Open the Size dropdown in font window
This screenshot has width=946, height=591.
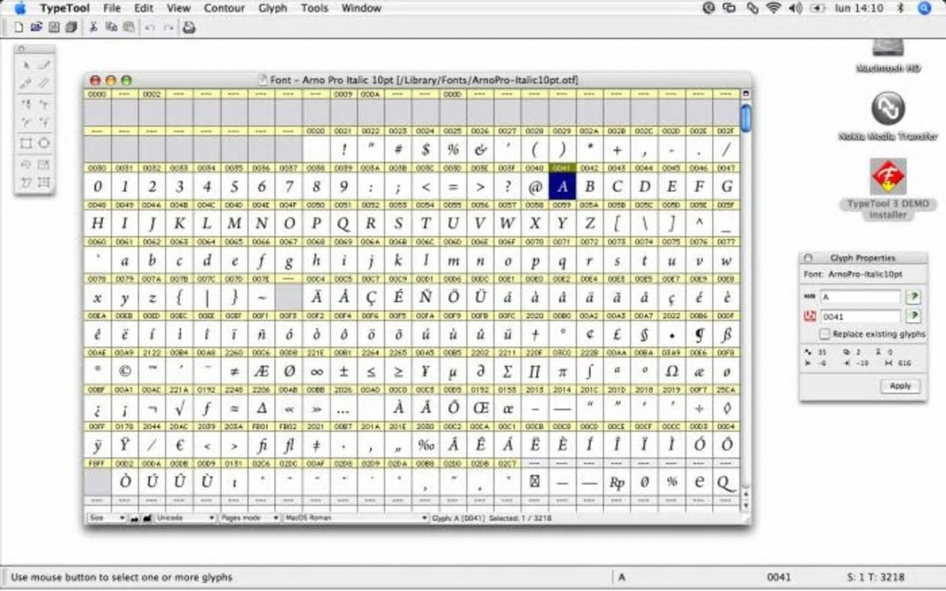coord(106,518)
